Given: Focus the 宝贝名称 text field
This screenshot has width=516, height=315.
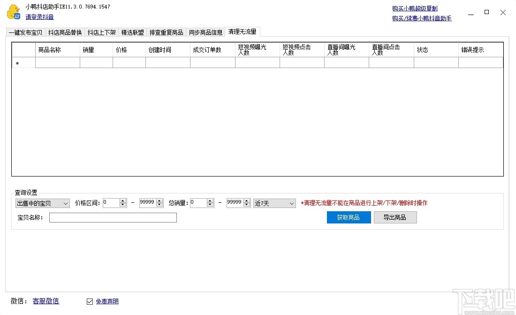Looking at the screenshot, I should point(113,217).
